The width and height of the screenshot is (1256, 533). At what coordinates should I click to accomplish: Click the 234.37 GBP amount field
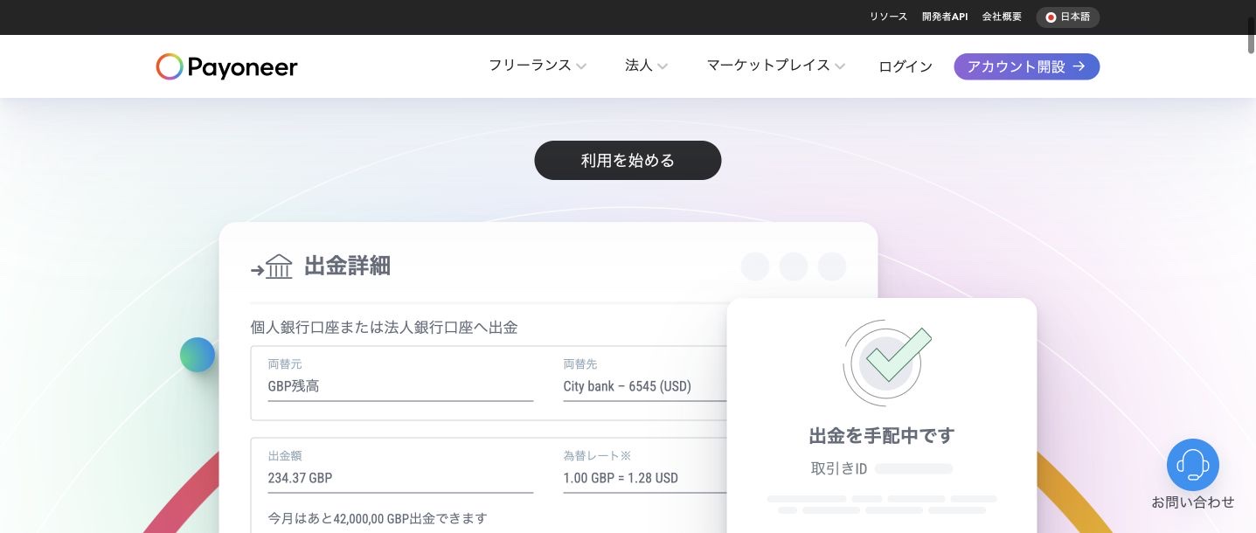point(400,478)
